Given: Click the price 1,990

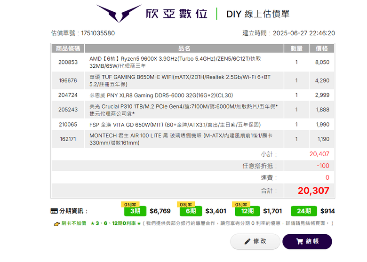Looking at the screenshot, I should coord(322,125).
